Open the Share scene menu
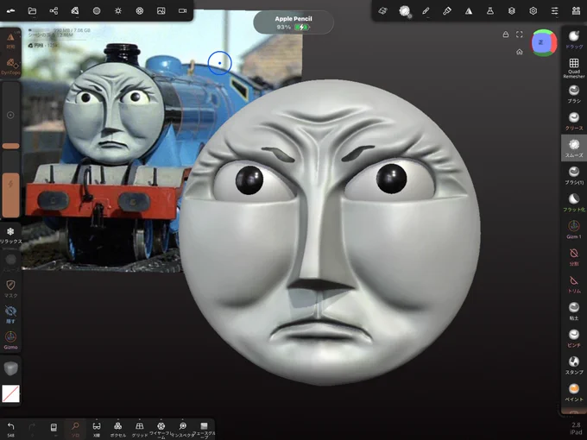 tap(54, 11)
